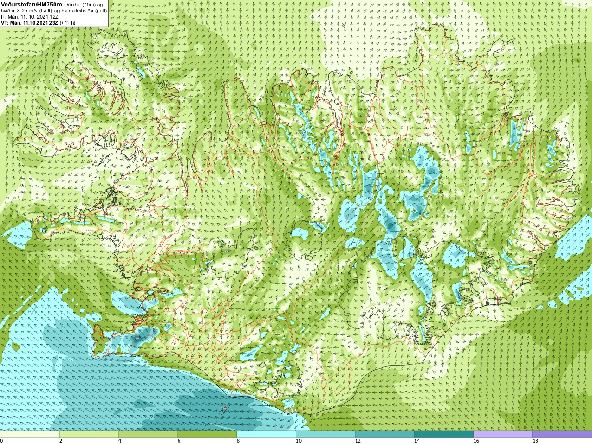Click the legend scale label '0'

click(1, 441)
